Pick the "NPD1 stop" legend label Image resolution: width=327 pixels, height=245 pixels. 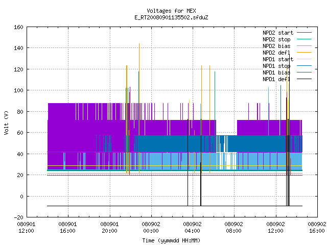(x=276, y=66)
